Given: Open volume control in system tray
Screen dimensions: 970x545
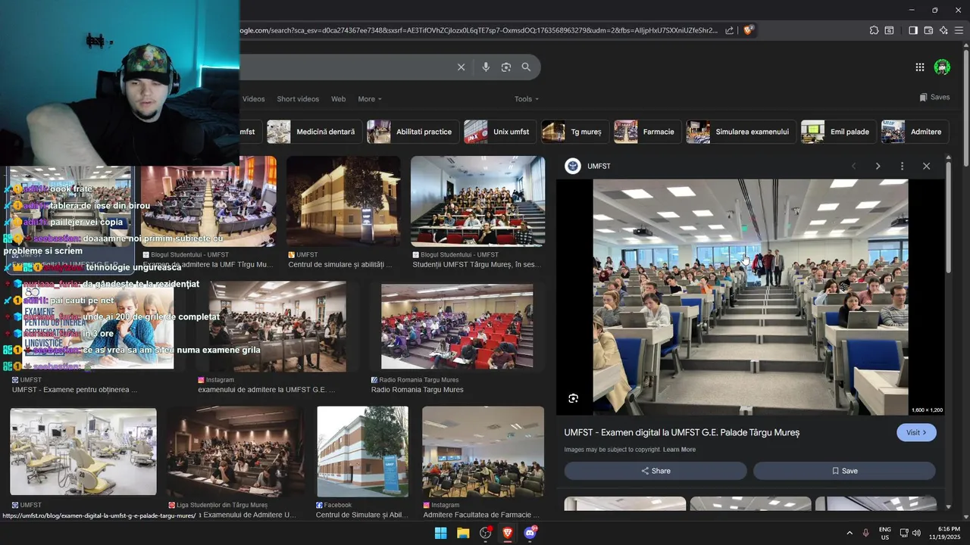Looking at the screenshot, I should (x=916, y=533).
